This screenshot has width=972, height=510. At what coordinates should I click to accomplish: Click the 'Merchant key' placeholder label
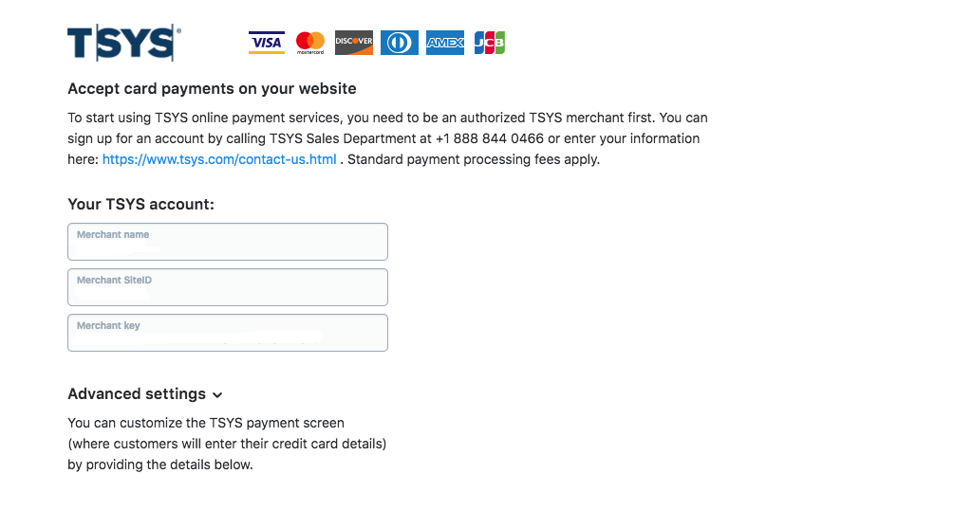(108, 325)
